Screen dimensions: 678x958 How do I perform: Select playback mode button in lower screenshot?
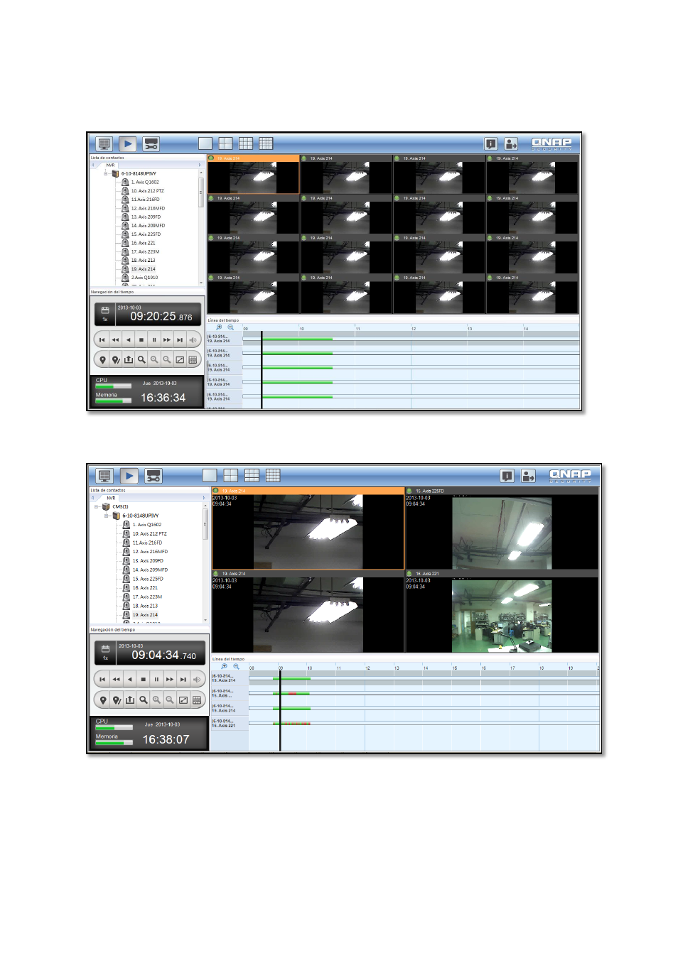tap(129, 476)
